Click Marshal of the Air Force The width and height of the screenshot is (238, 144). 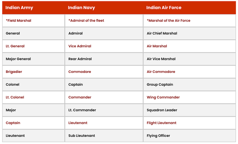169,21
